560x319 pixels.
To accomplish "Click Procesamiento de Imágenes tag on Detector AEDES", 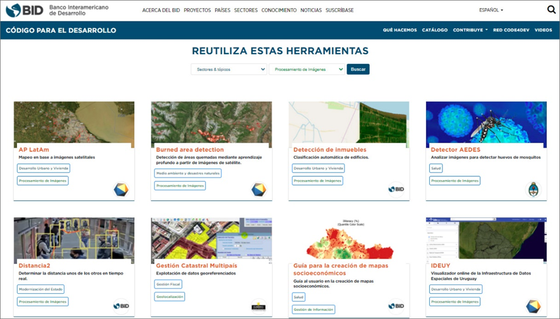I will (x=454, y=181).
